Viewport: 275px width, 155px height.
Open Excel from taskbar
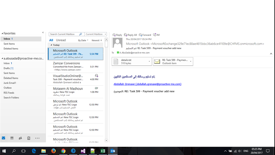coord(103,151)
